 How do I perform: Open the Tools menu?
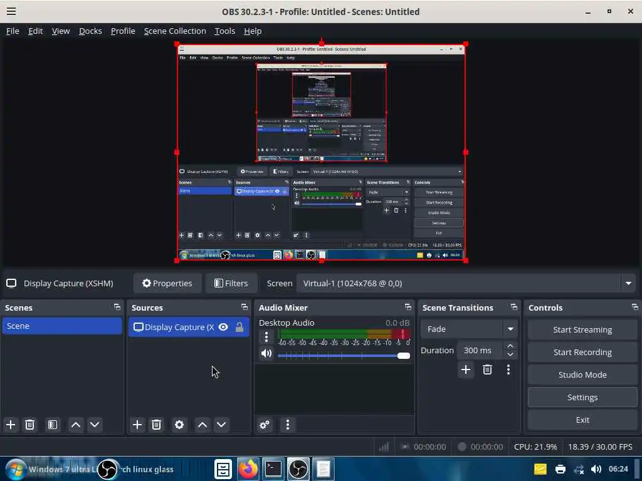[x=225, y=31]
